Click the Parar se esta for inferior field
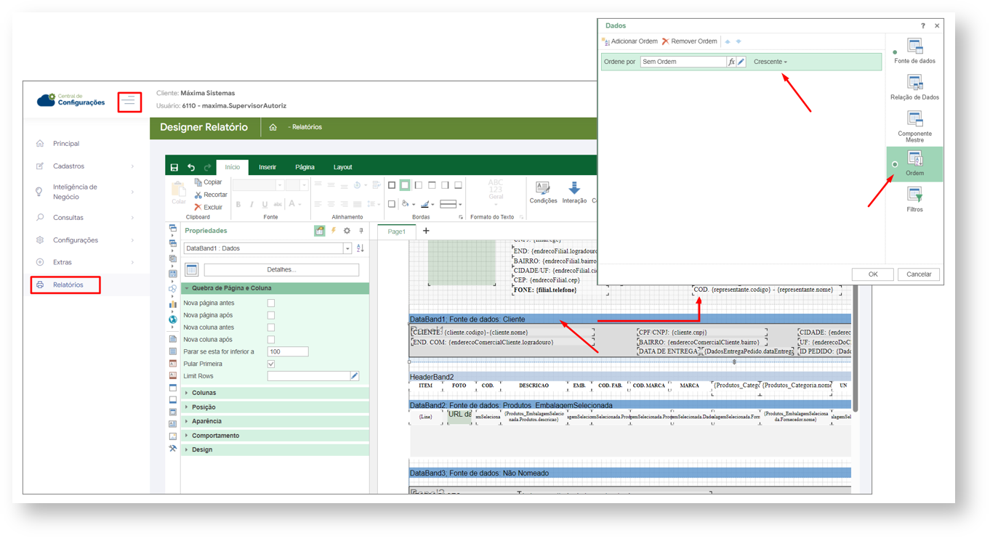Image resolution: width=990 pixels, height=538 pixels. pos(288,351)
